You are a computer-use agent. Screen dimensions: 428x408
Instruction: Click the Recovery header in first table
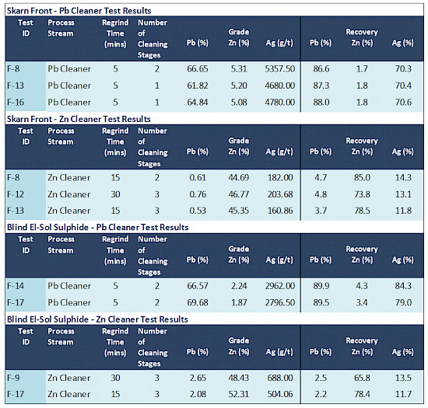click(x=362, y=32)
